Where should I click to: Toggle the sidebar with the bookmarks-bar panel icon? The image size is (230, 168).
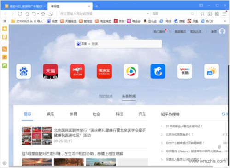coord(5,21)
